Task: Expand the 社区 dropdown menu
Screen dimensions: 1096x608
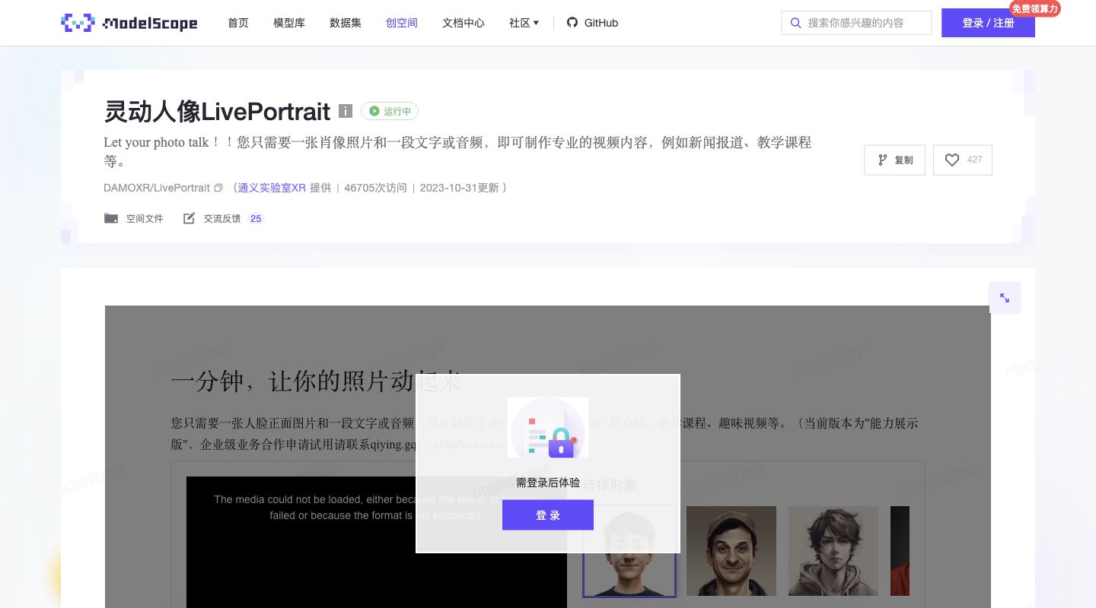Action: point(524,23)
